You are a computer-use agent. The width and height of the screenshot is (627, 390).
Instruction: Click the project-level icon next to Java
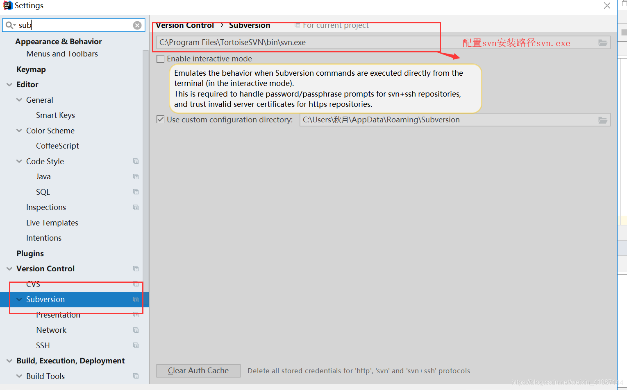click(136, 177)
